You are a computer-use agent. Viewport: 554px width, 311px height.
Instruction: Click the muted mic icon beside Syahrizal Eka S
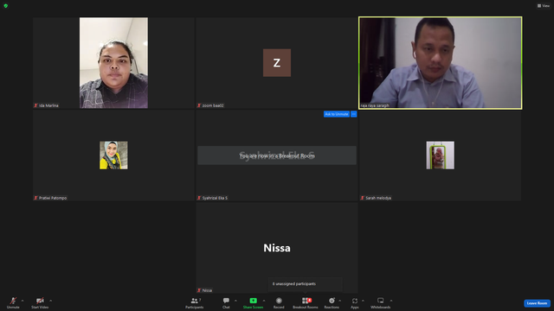pos(199,198)
